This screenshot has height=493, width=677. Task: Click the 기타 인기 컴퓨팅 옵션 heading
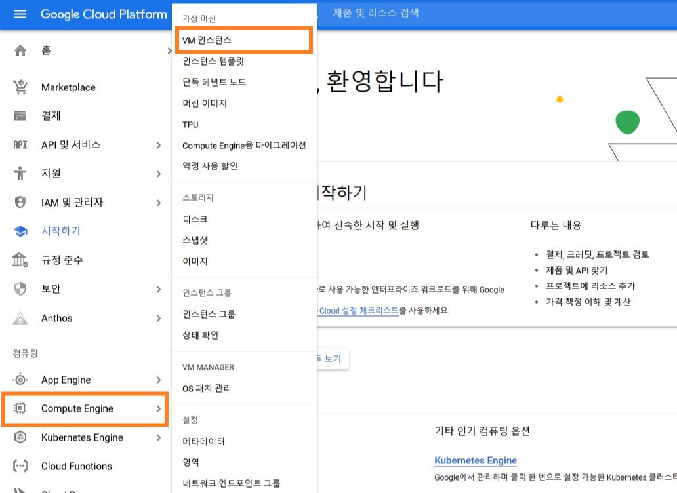click(482, 431)
